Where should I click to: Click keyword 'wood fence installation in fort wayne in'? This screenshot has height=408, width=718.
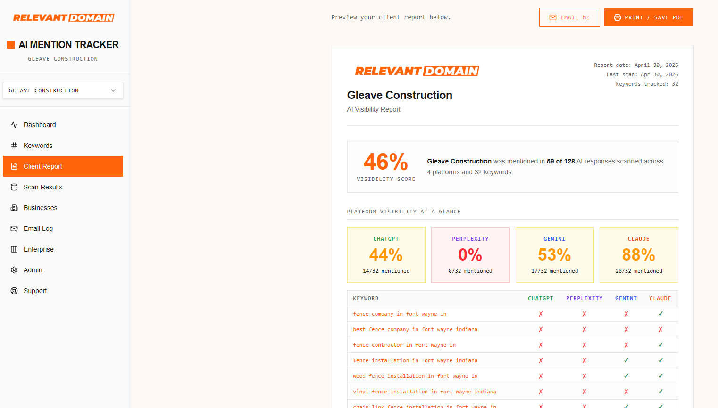coord(415,376)
